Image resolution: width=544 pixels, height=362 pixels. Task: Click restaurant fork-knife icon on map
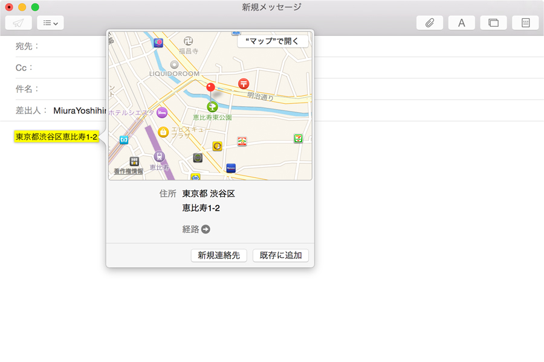tap(134, 162)
